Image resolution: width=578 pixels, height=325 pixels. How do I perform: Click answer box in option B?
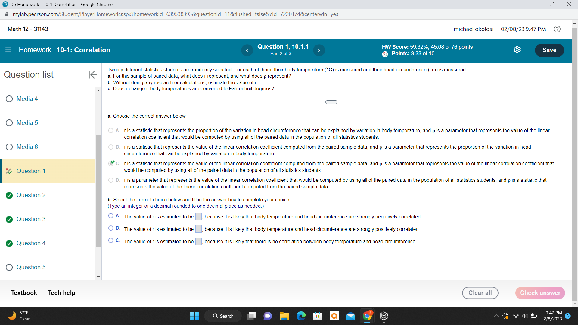click(x=198, y=229)
